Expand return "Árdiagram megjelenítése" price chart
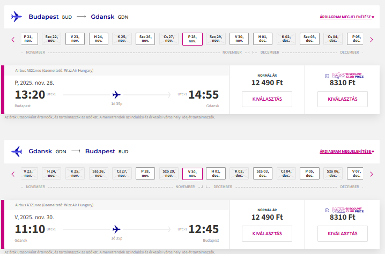The height and width of the screenshot is (254, 385). (x=346, y=152)
